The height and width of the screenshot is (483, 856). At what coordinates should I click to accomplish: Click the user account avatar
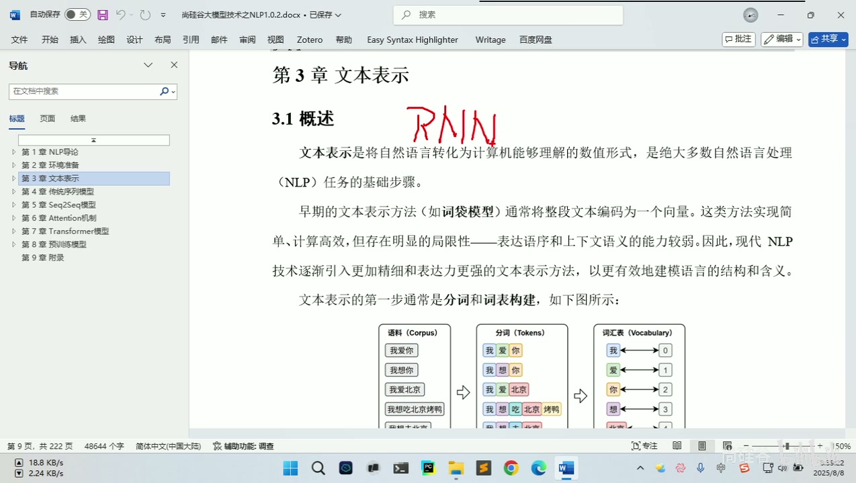(751, 15)
